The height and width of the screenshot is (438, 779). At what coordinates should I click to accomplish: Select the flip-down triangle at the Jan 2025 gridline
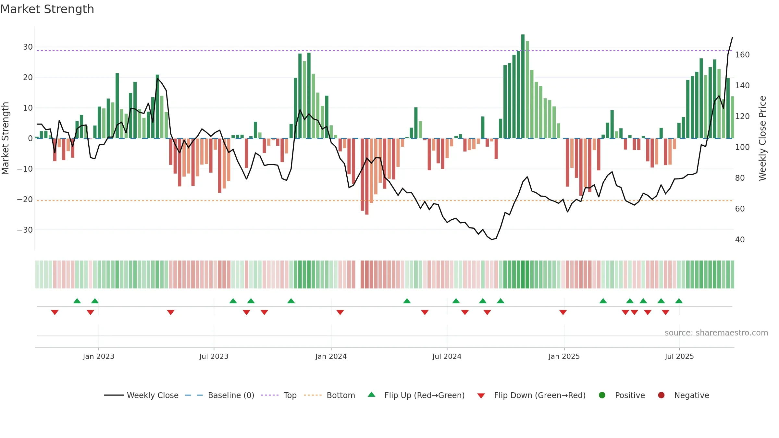(x=563, y=312)
